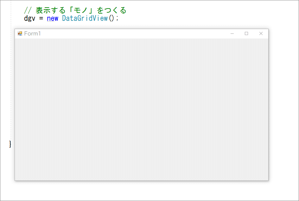Click the bottom edge of the Form1 window
This screenshot has height=201, width=299.
(141, 180)
